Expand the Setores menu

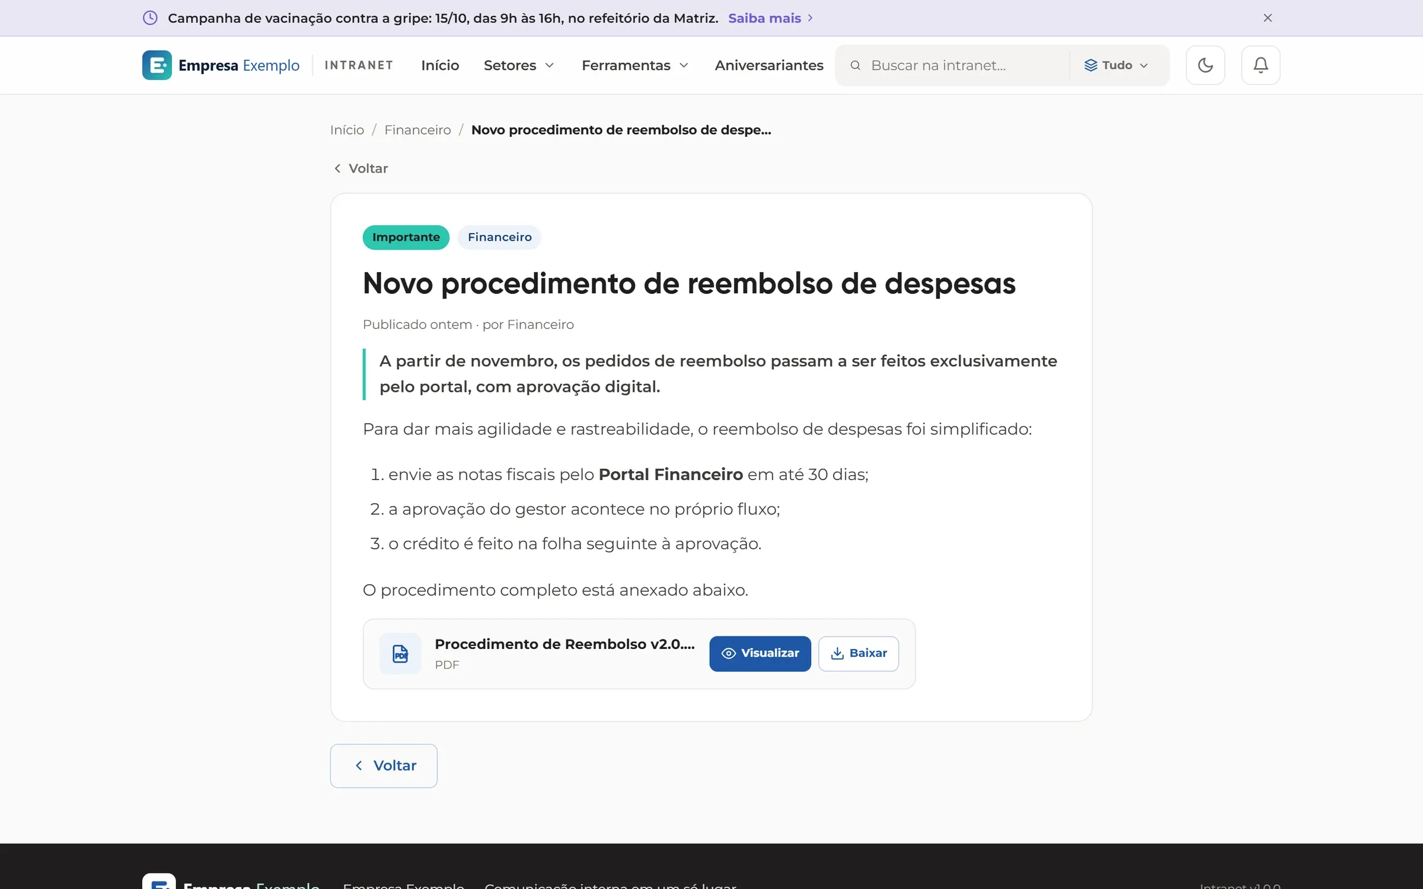(x=519, y=65)
